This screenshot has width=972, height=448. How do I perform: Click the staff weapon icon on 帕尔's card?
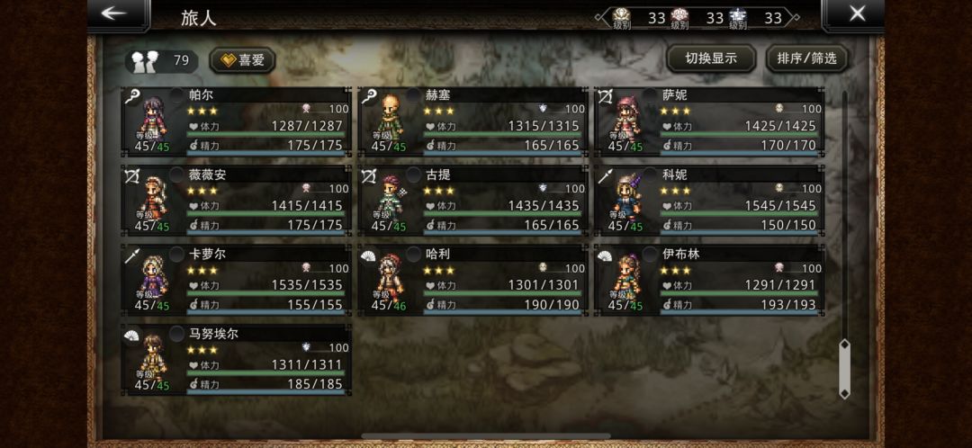(x=132, y=96)
